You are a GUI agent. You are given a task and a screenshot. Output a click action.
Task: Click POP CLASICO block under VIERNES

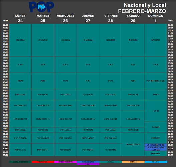coord(111,138)
